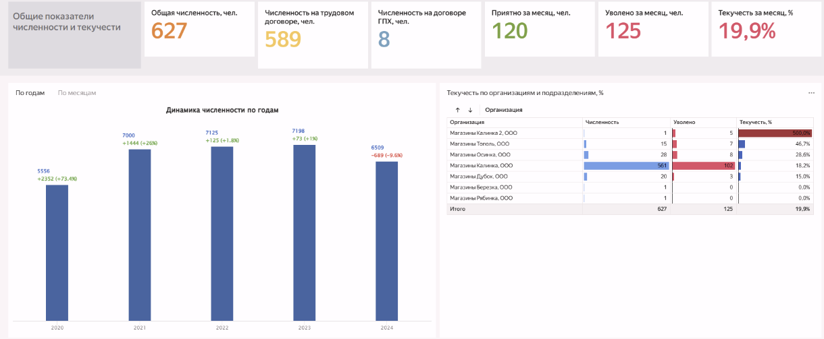Screen dimensions: 824x339
Task: Click the blue 561 headcount bar
Action: point(625,166)
